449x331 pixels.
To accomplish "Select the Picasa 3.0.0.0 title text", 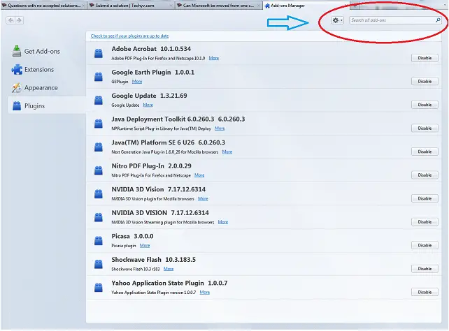I will (x=133, y=237).
